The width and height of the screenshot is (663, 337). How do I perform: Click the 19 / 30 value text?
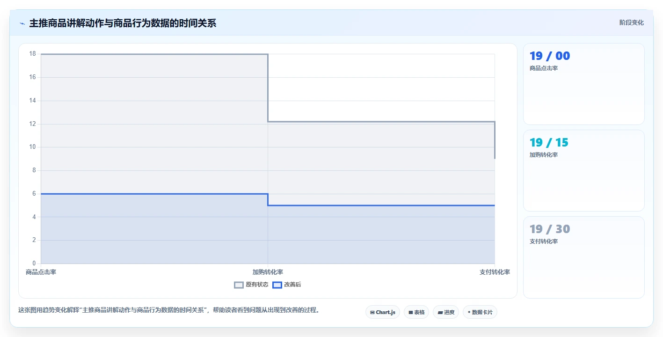(x=550, y=229)
